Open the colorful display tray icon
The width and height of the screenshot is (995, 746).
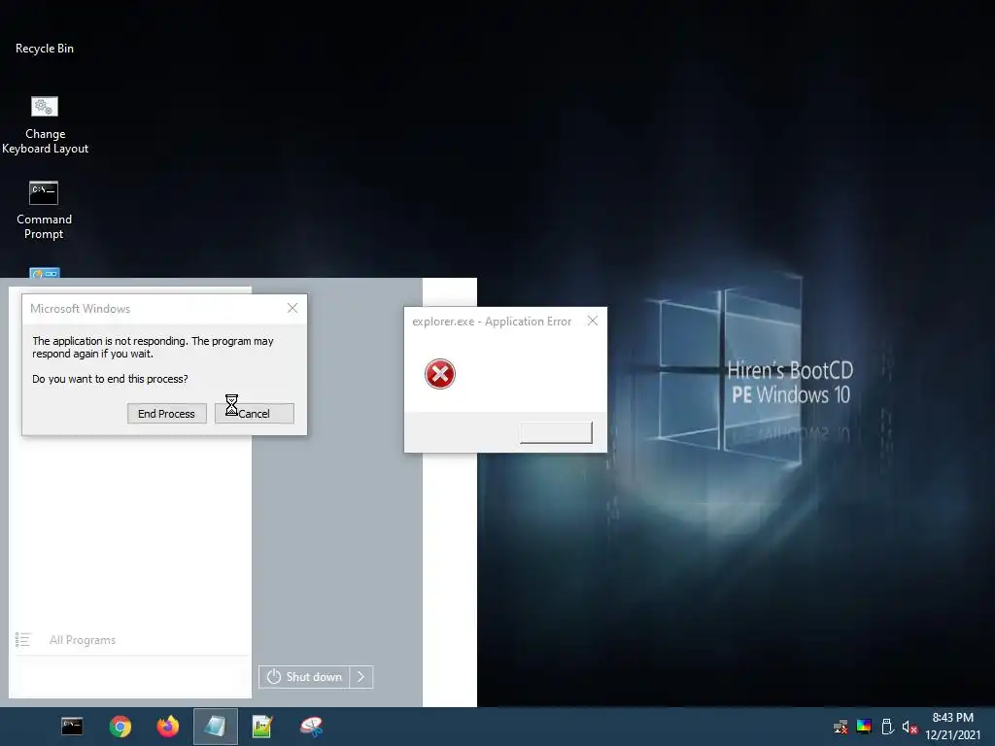[864, 727]
